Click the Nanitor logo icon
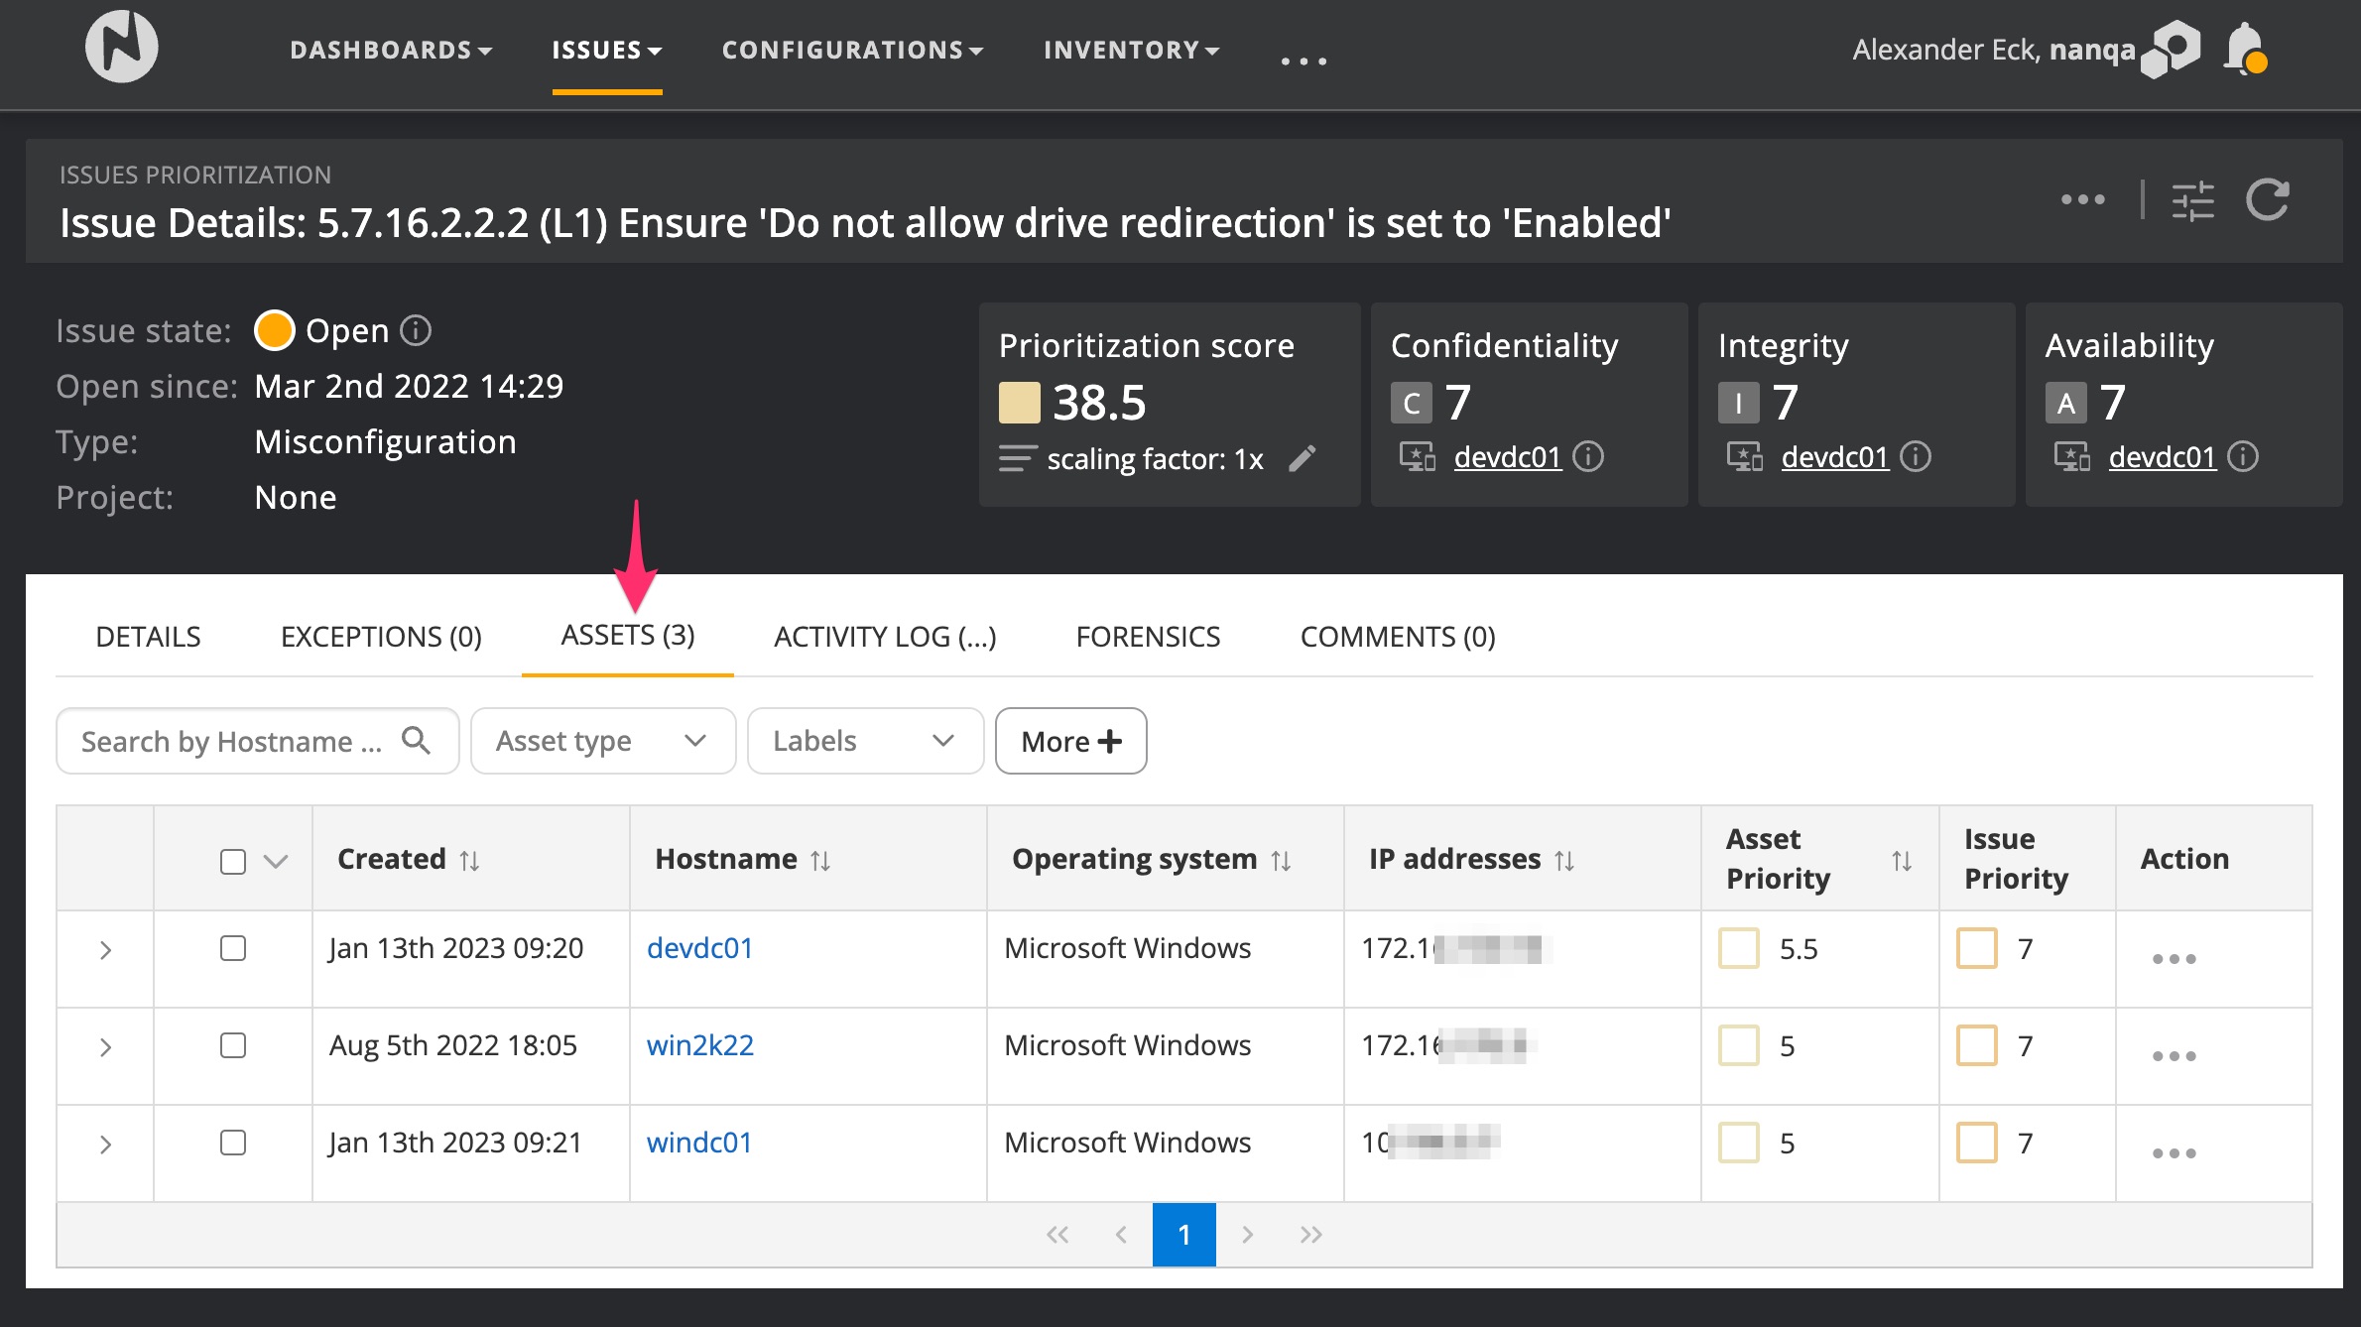The width and height of the screenshot is (2361, 1327). [121, 47]
